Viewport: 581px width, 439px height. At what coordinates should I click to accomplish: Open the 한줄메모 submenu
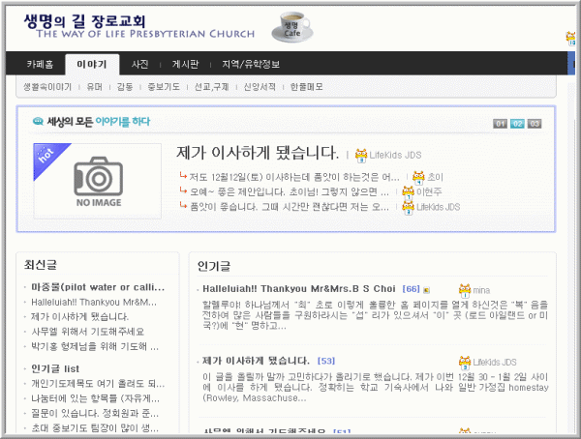pos(306,87)
